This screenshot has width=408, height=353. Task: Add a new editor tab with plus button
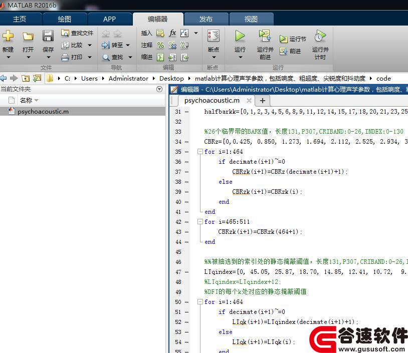[x=263, y=100]
